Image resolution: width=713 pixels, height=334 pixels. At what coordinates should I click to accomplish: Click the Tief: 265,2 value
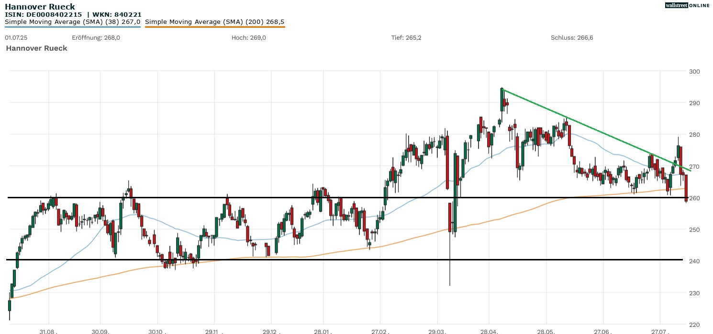click(x=406, y=38)
